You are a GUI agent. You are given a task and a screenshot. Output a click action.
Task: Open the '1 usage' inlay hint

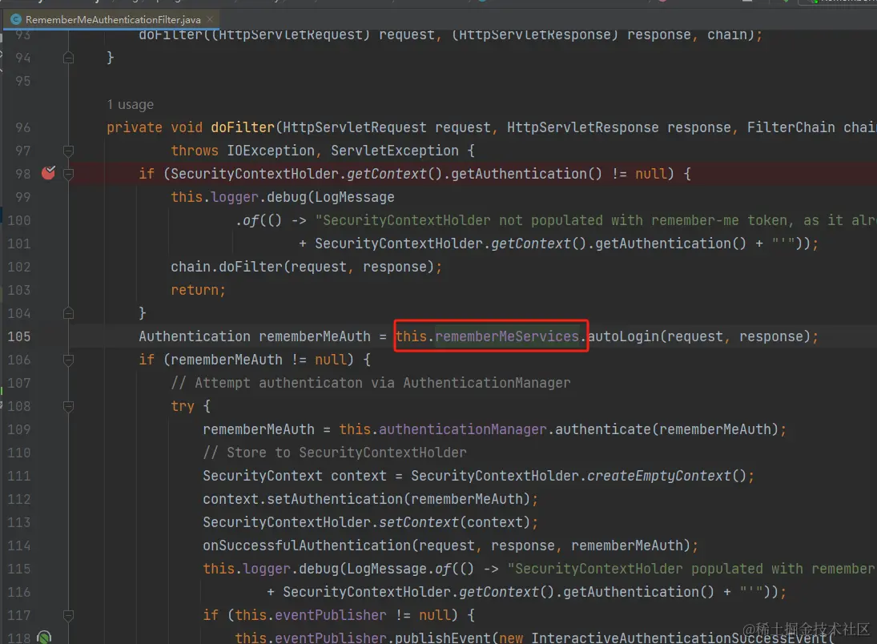point(131,105)
